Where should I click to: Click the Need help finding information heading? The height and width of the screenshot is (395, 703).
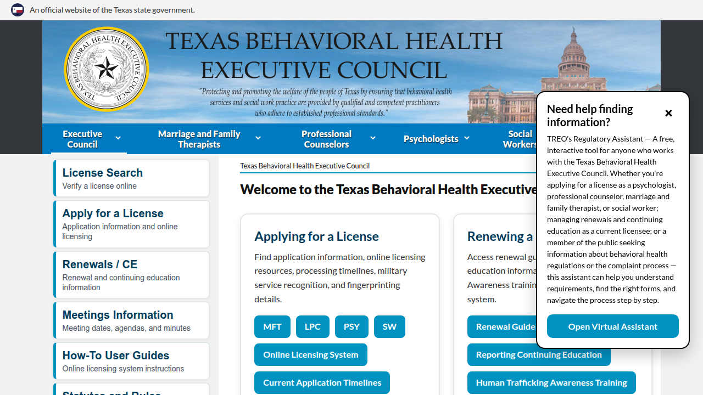590,116
